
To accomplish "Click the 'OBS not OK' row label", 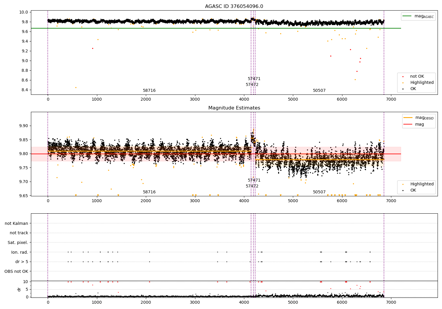I will pos(17,271).
